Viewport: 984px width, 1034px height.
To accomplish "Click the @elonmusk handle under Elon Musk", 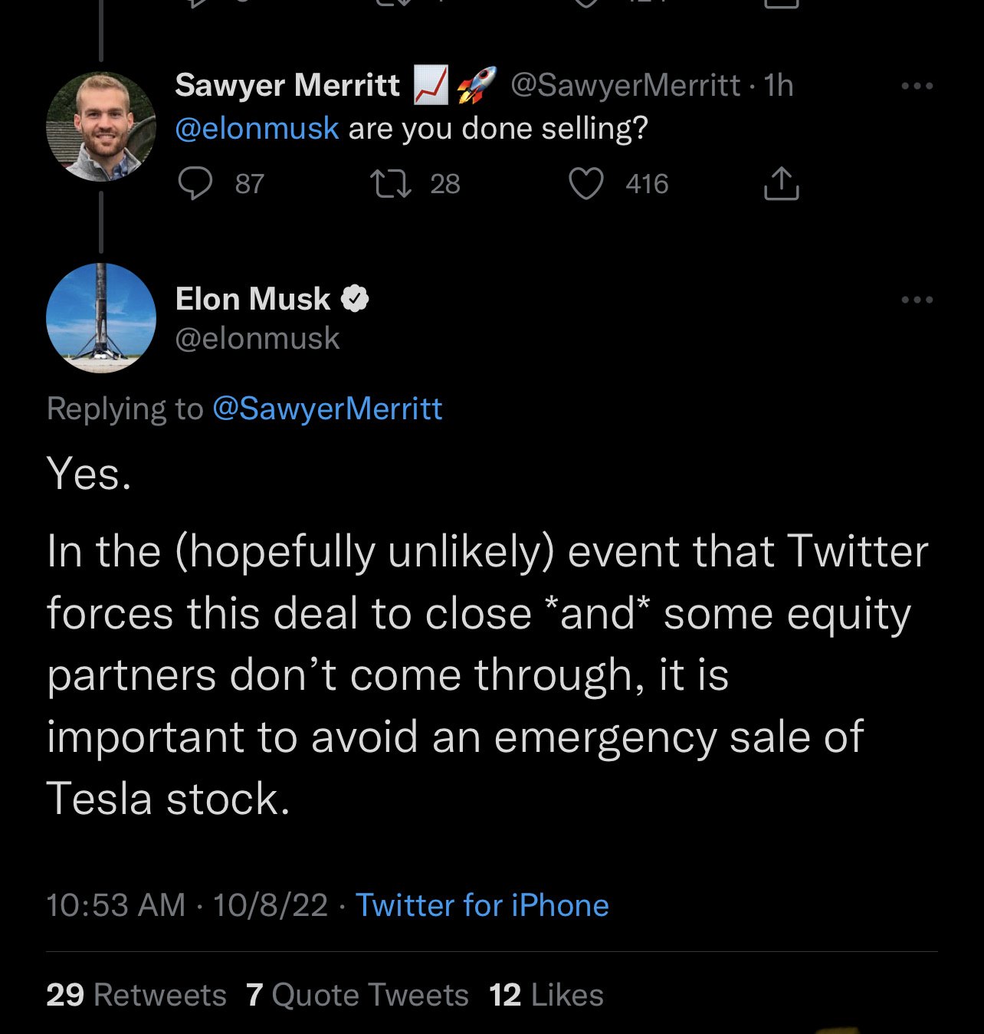I will (257, 338).
